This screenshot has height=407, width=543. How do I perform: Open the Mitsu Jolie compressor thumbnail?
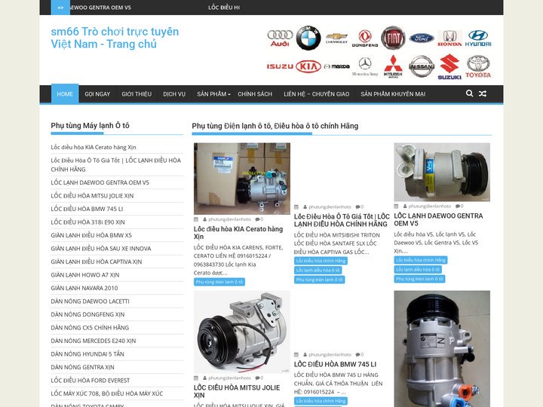[242, 332]
